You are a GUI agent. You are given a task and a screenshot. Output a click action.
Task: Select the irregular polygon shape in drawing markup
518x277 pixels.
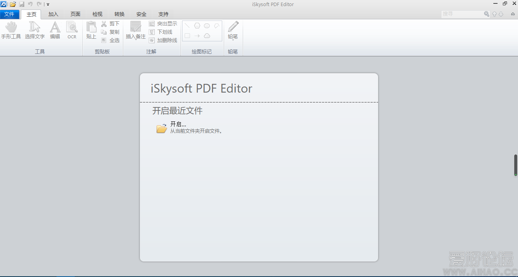coord(217,26)
